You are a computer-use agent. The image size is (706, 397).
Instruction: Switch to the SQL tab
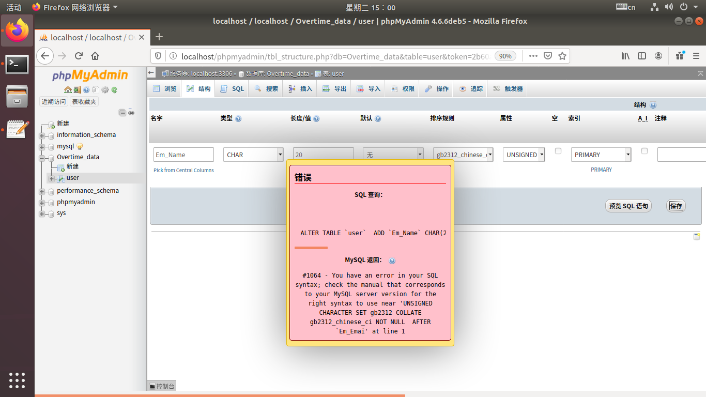[232, 89]
